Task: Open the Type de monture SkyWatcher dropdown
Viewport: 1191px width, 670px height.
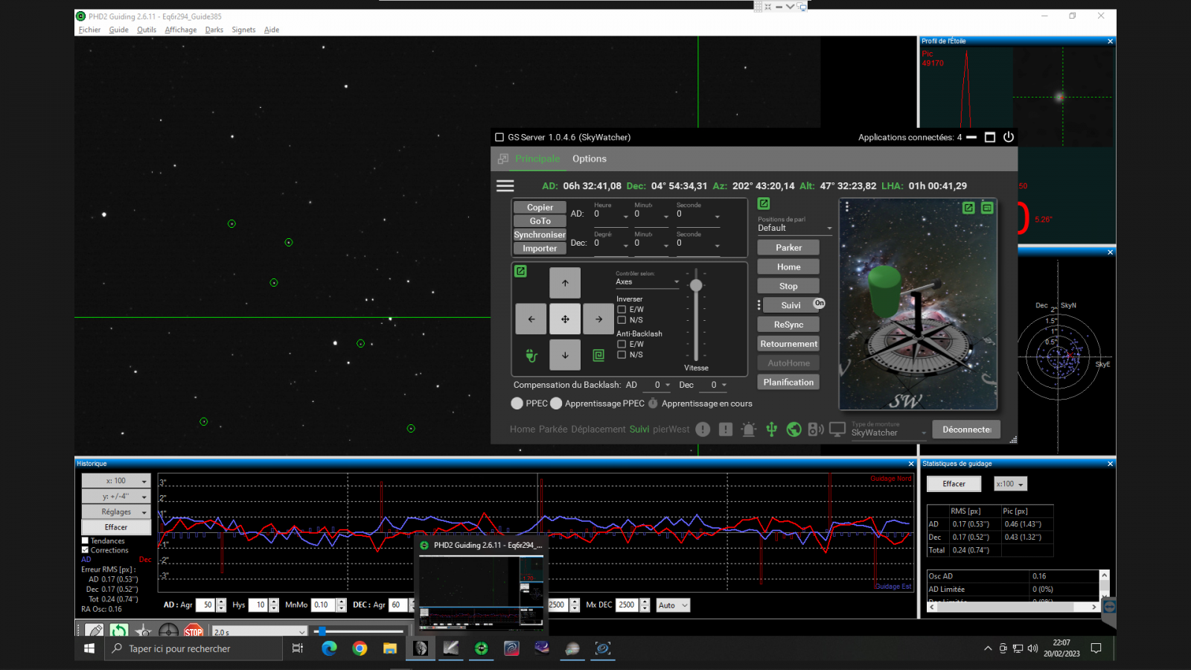Action: pyautogui.click(x=889, y=433)
